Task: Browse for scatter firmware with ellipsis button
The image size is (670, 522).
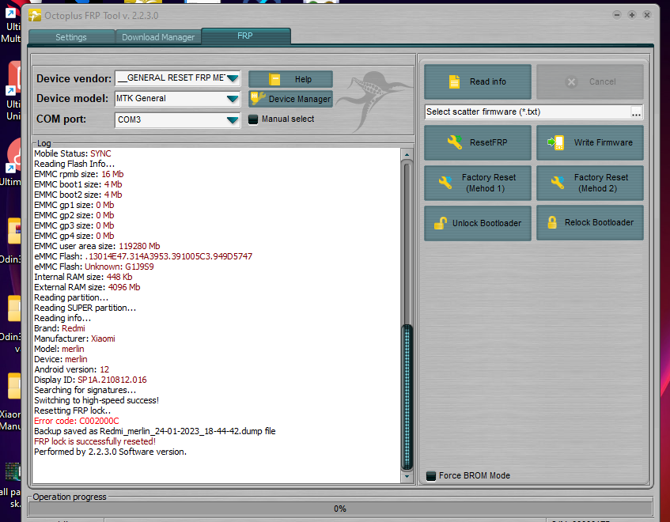Action: (x=636, y=112)
